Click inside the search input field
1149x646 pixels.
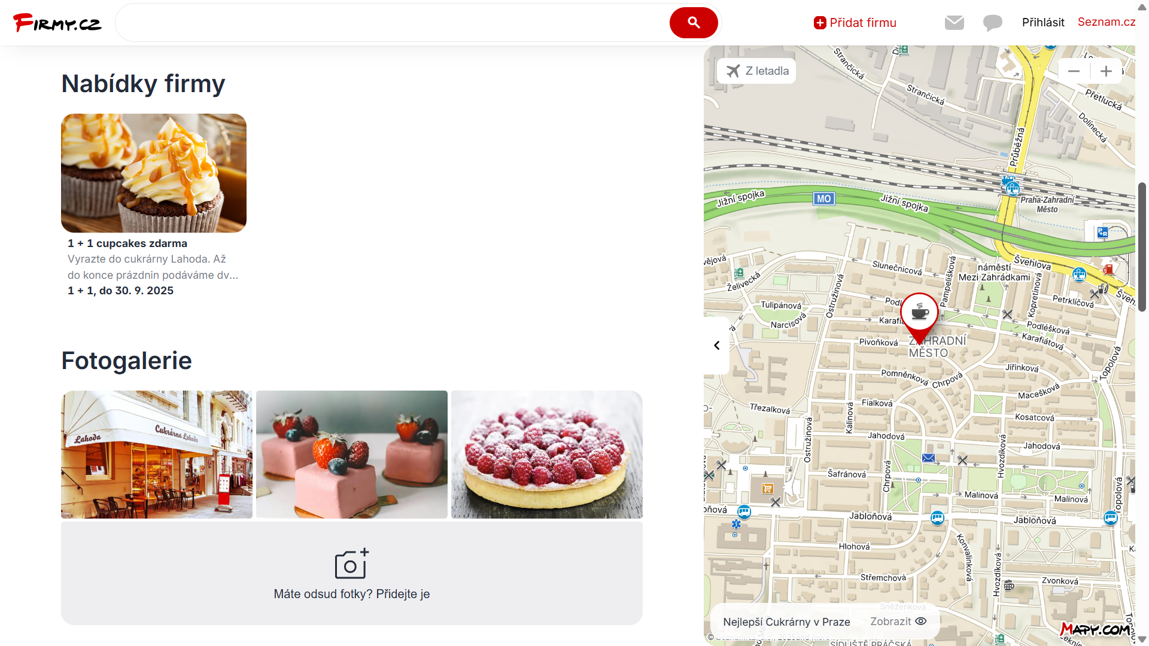393,23
